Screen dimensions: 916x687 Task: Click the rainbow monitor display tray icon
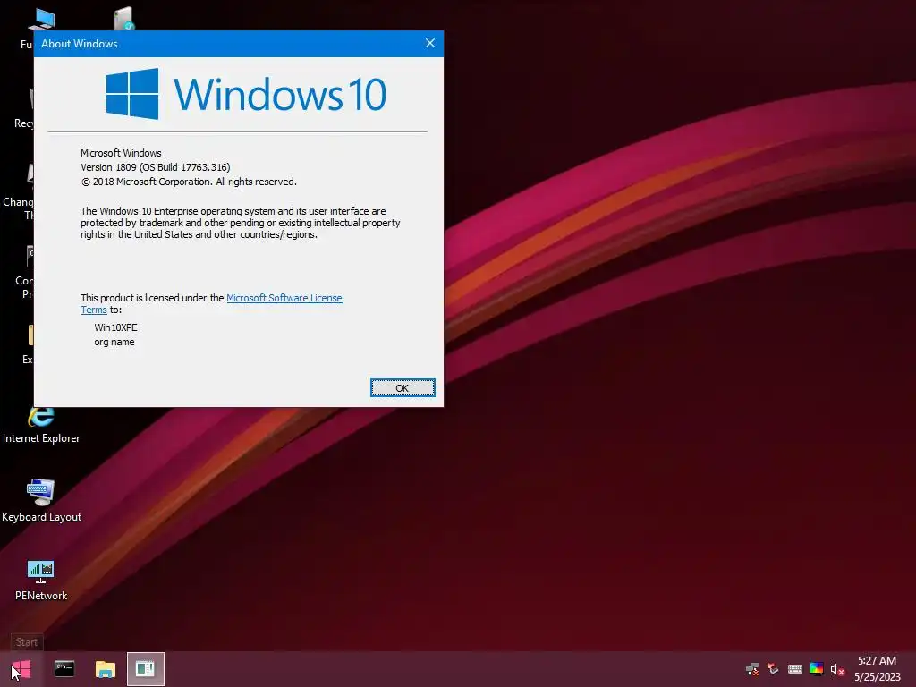tap(817, 669)
